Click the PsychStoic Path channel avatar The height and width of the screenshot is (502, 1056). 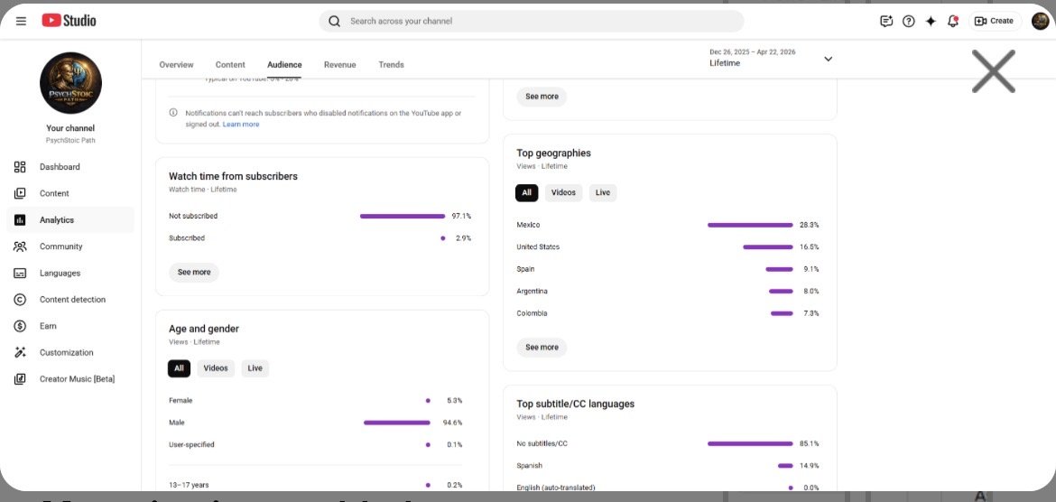pos(70,83)
